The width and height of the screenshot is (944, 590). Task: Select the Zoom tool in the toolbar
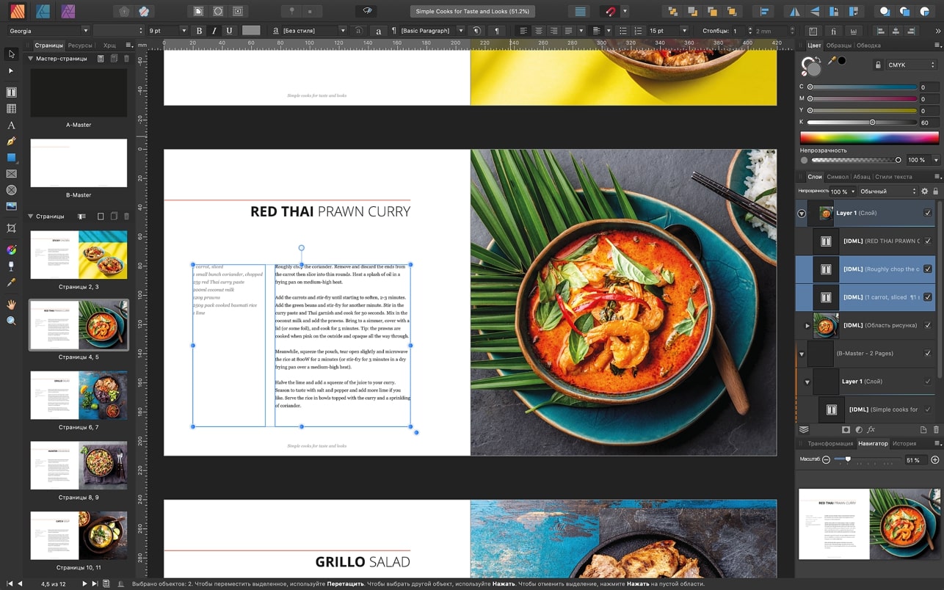(11, 321)
